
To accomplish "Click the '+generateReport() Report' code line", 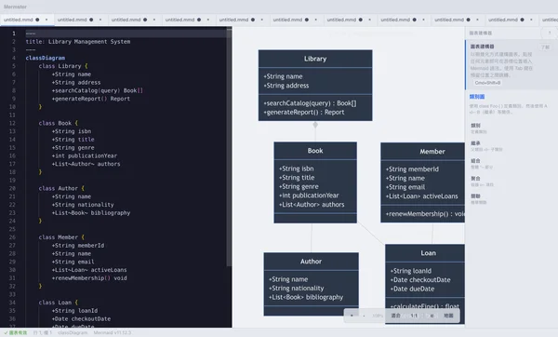I will pos(91,99).
